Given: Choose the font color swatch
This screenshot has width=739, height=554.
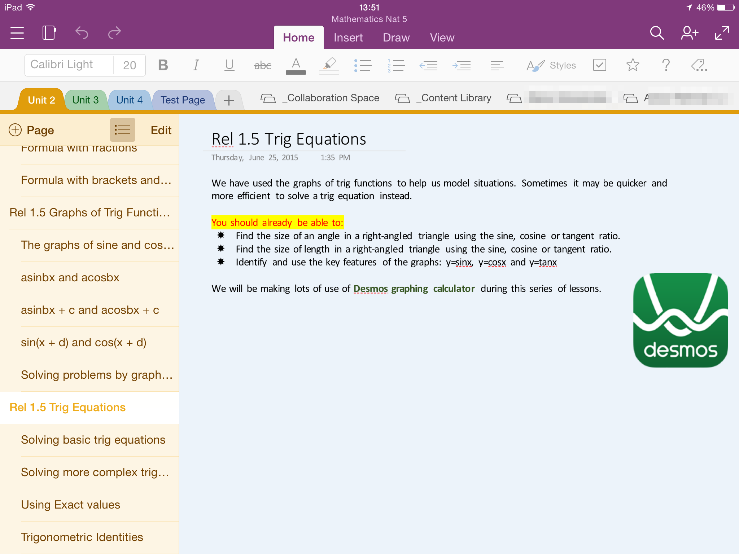Looking at the screenshot, I should (296, 66).
